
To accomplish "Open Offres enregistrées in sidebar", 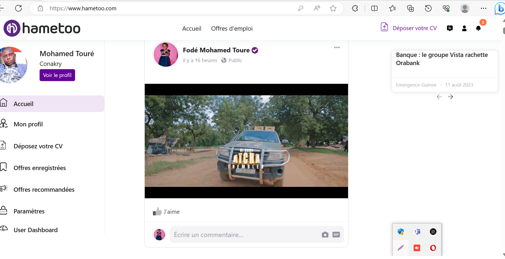I will (x=40, y=168).
